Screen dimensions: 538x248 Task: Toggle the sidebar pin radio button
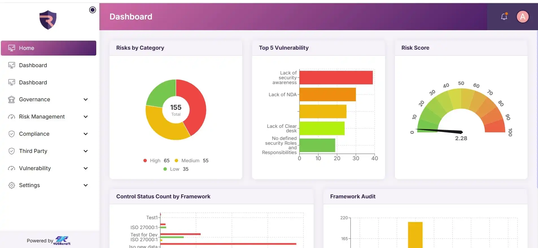92,10
